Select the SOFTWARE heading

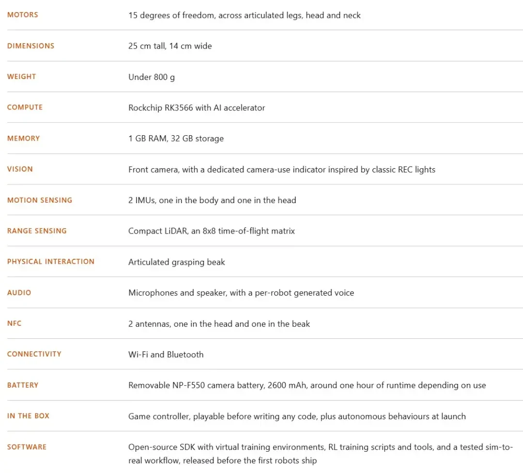click(27, 446)
